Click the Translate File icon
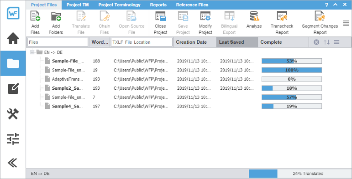 [81, 16]
